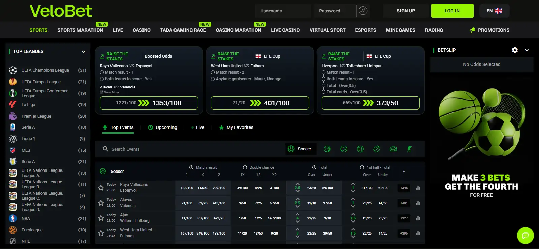Favorite the Alaves vs Valencia match
The height and width of the screenshot is (249, 539).
[101, 203]
